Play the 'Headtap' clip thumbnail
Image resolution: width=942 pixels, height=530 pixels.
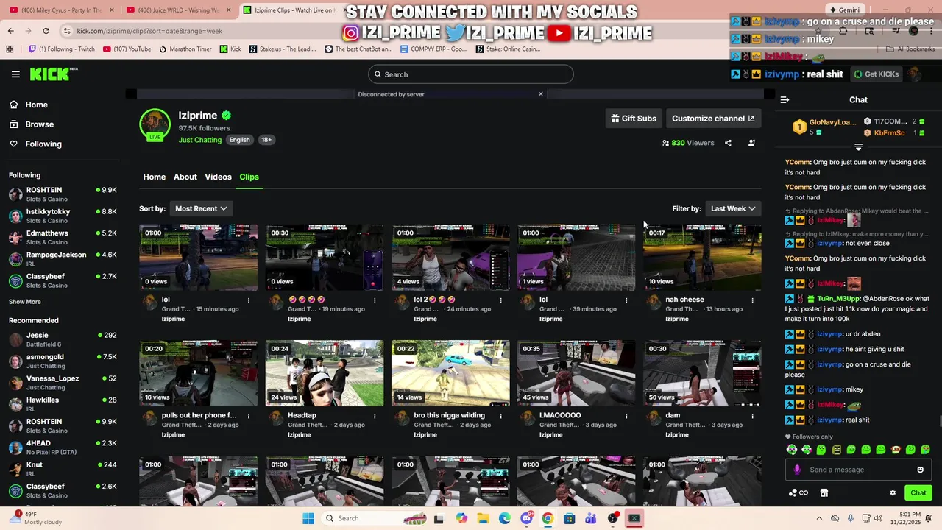point(325,373)
